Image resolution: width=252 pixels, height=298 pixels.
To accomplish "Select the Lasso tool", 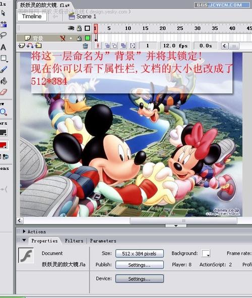I will click(3, 35).
